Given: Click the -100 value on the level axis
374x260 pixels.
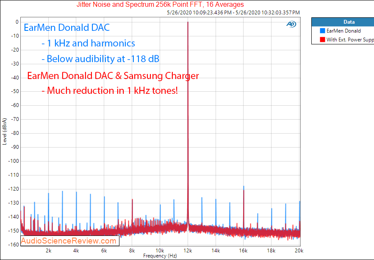Looking at the screenshot, I should 14,161.
